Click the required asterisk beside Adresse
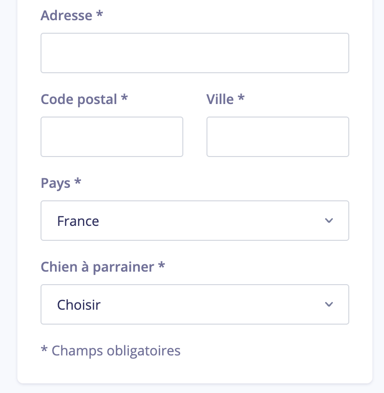 (x=100, y=14)
